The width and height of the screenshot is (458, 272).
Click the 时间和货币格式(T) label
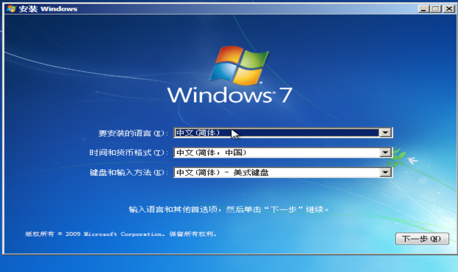pos(129,153)
